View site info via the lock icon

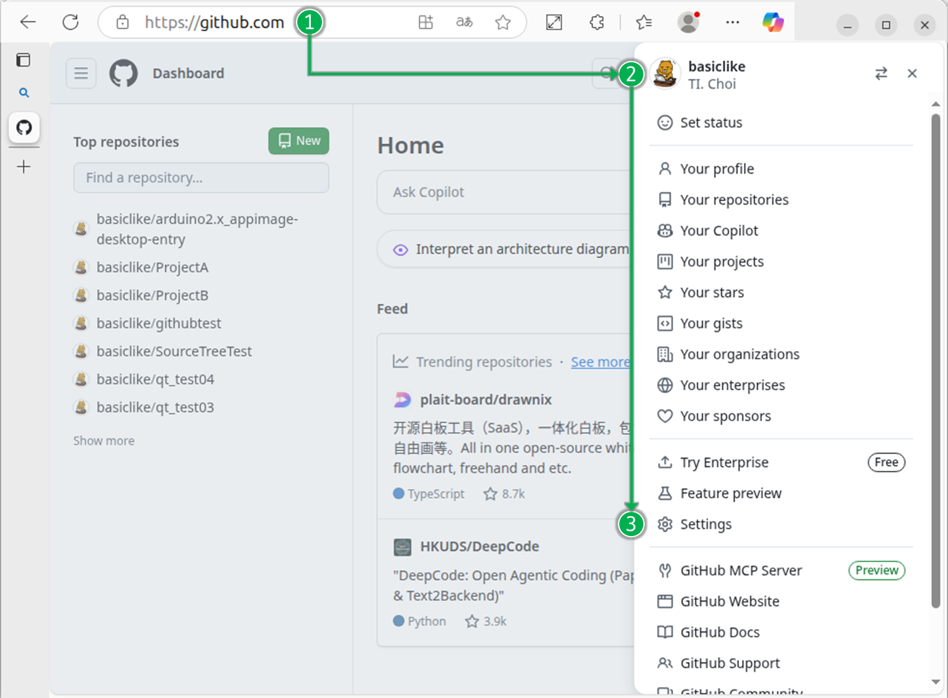click(123, 22)
